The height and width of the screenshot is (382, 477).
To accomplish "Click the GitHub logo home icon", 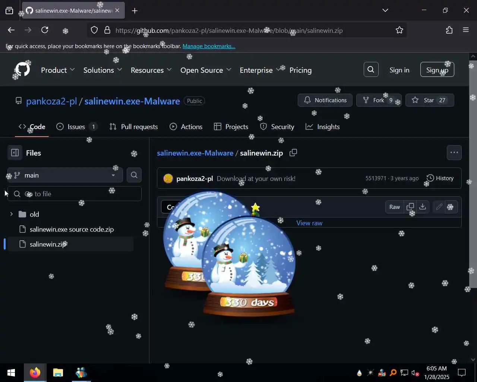I will [x=22, y=70].
